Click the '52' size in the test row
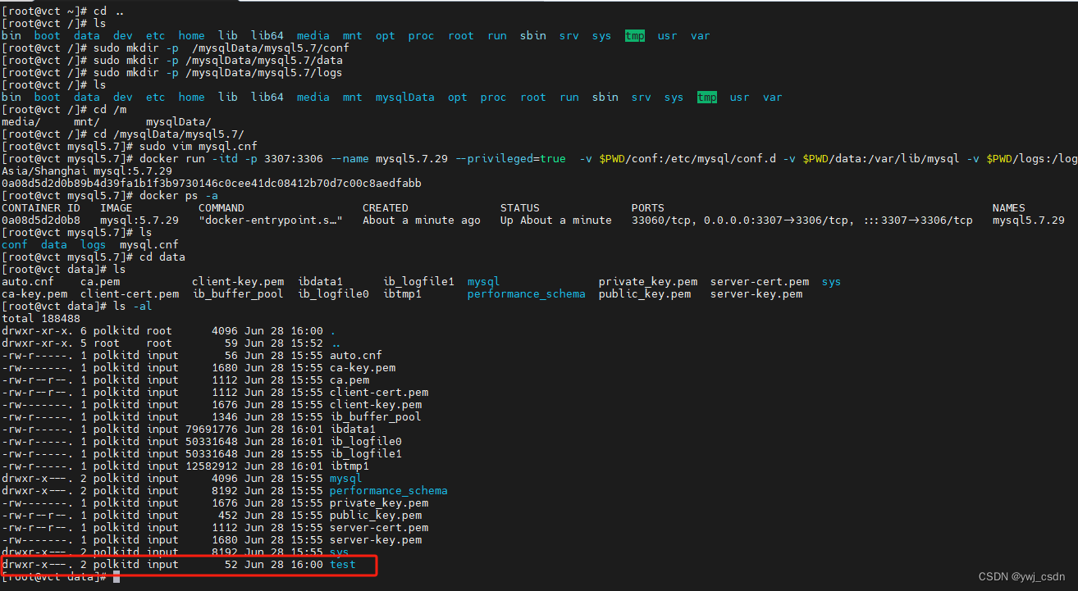1078x591 pixels. (x=231, y=565)
